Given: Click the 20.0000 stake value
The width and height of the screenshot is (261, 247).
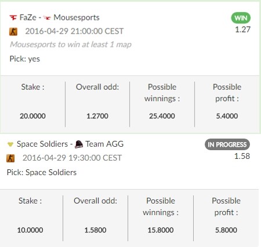Looking at the screenshot, I should (32, 116).
